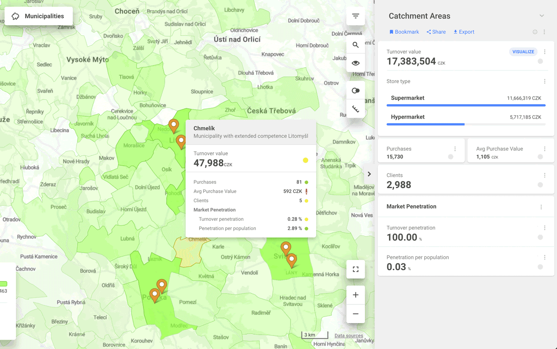Open the map filter icon

point(356,16)
